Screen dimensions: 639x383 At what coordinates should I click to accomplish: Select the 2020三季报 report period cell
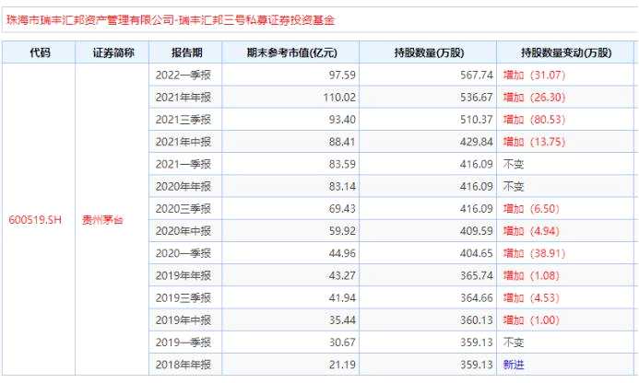pyautogui.click(x=186, y=209)
